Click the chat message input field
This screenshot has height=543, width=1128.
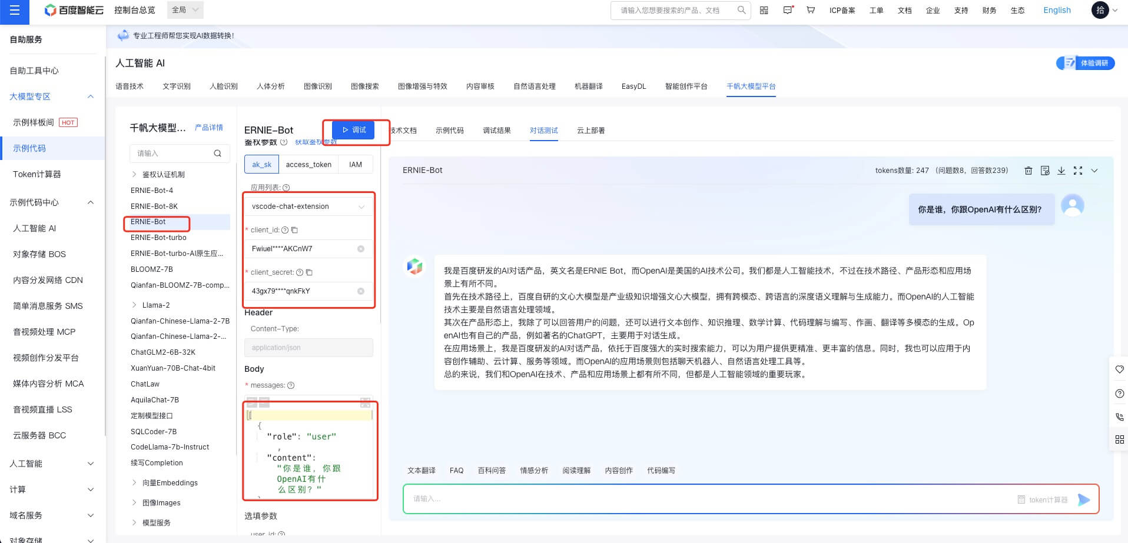click(x=706, y=499)
